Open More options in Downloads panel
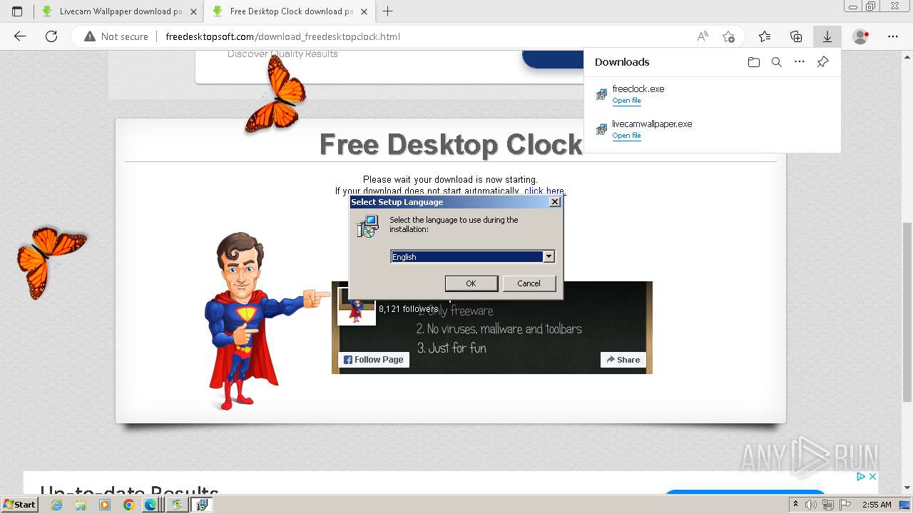The image size is (913, 514). (800, 62)
